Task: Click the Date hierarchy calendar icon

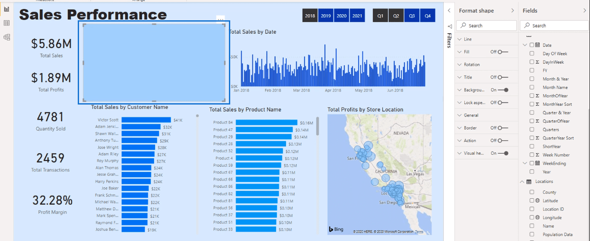Action: (x=538, y=45)
